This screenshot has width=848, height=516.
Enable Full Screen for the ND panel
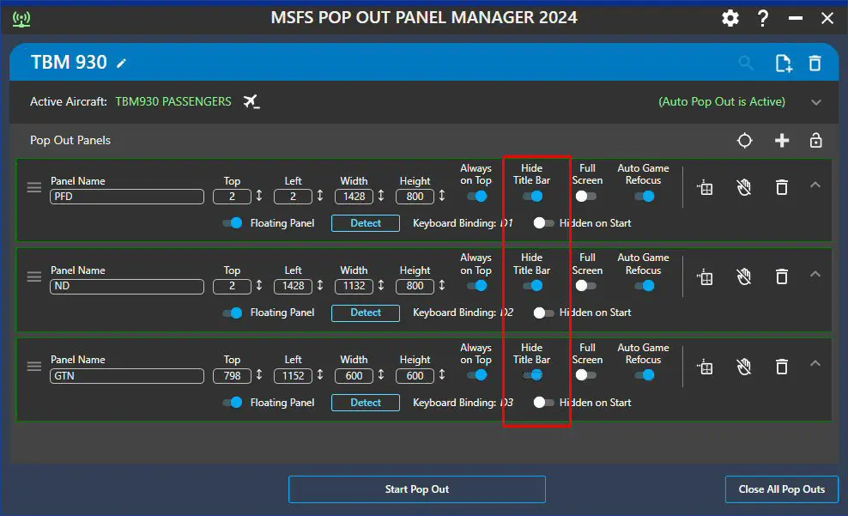[x=585, y=286]
